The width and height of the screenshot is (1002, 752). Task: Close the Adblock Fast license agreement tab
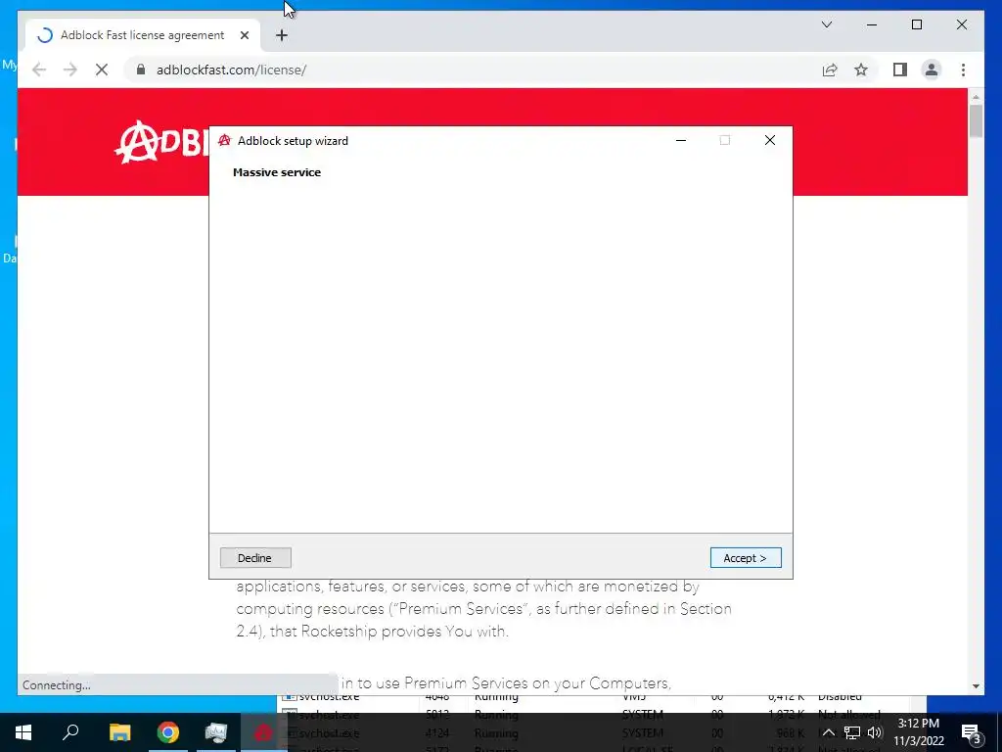tap(244, 35)
